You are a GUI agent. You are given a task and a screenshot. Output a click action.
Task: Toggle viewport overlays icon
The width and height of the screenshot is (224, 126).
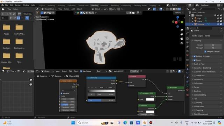click(161, 9)
